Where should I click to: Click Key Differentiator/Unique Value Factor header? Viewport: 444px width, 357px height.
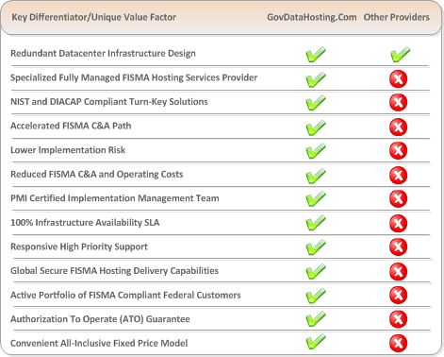(94, 17)
